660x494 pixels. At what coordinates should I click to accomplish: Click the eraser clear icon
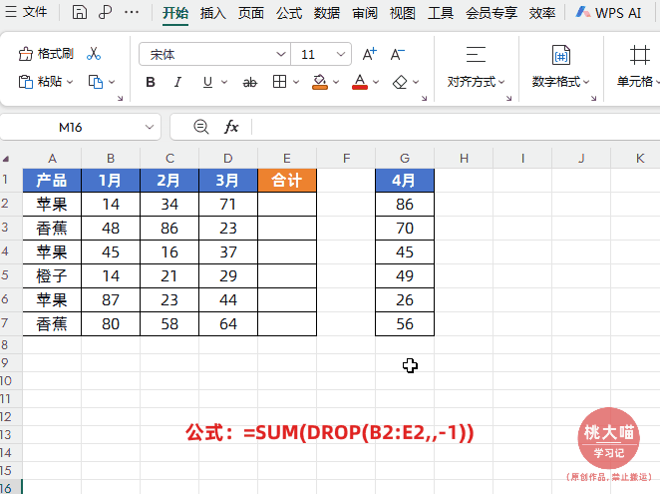coord(400,82)
